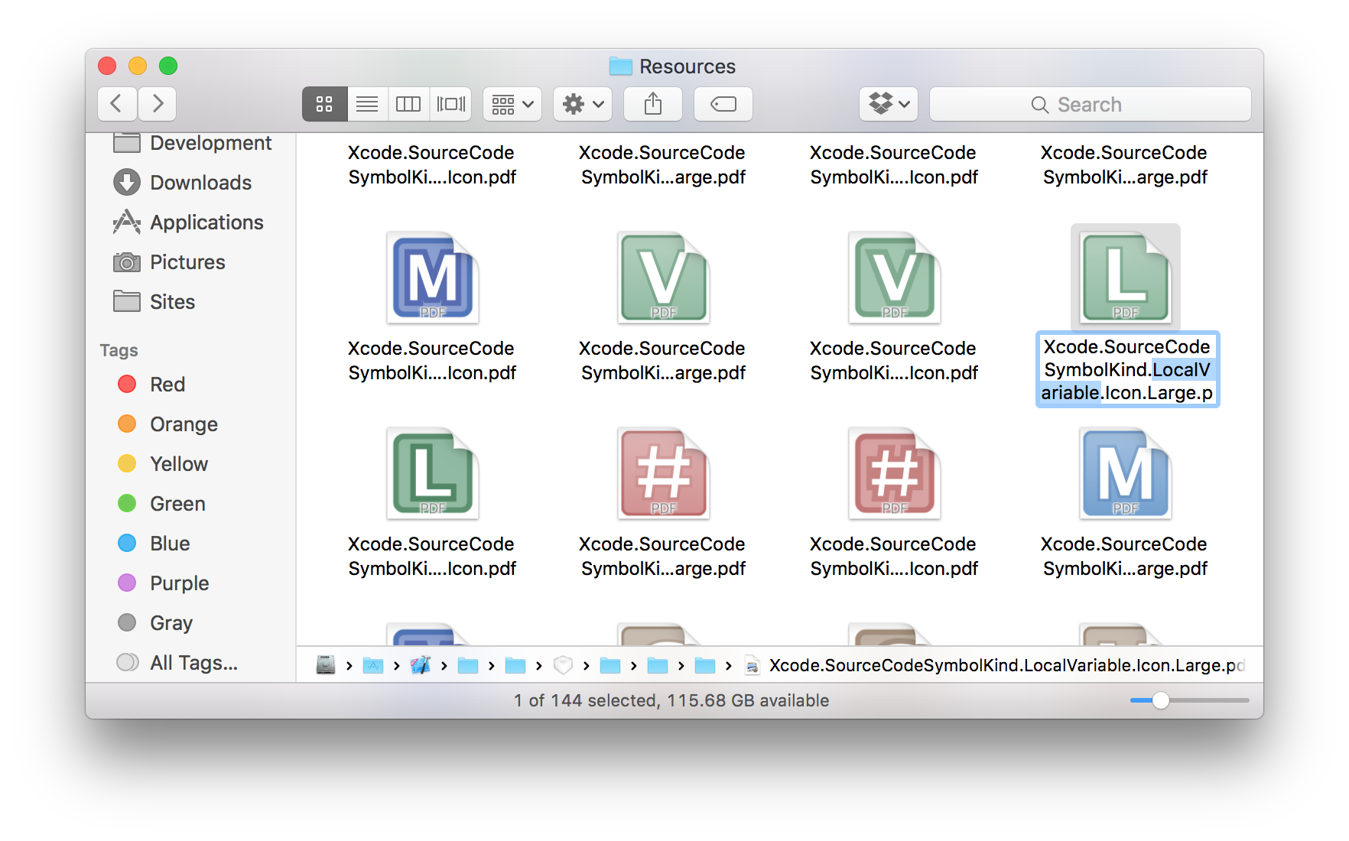Click the Xcode app icon in path bar
The image size is (1349, 841).
coord(421,665)
